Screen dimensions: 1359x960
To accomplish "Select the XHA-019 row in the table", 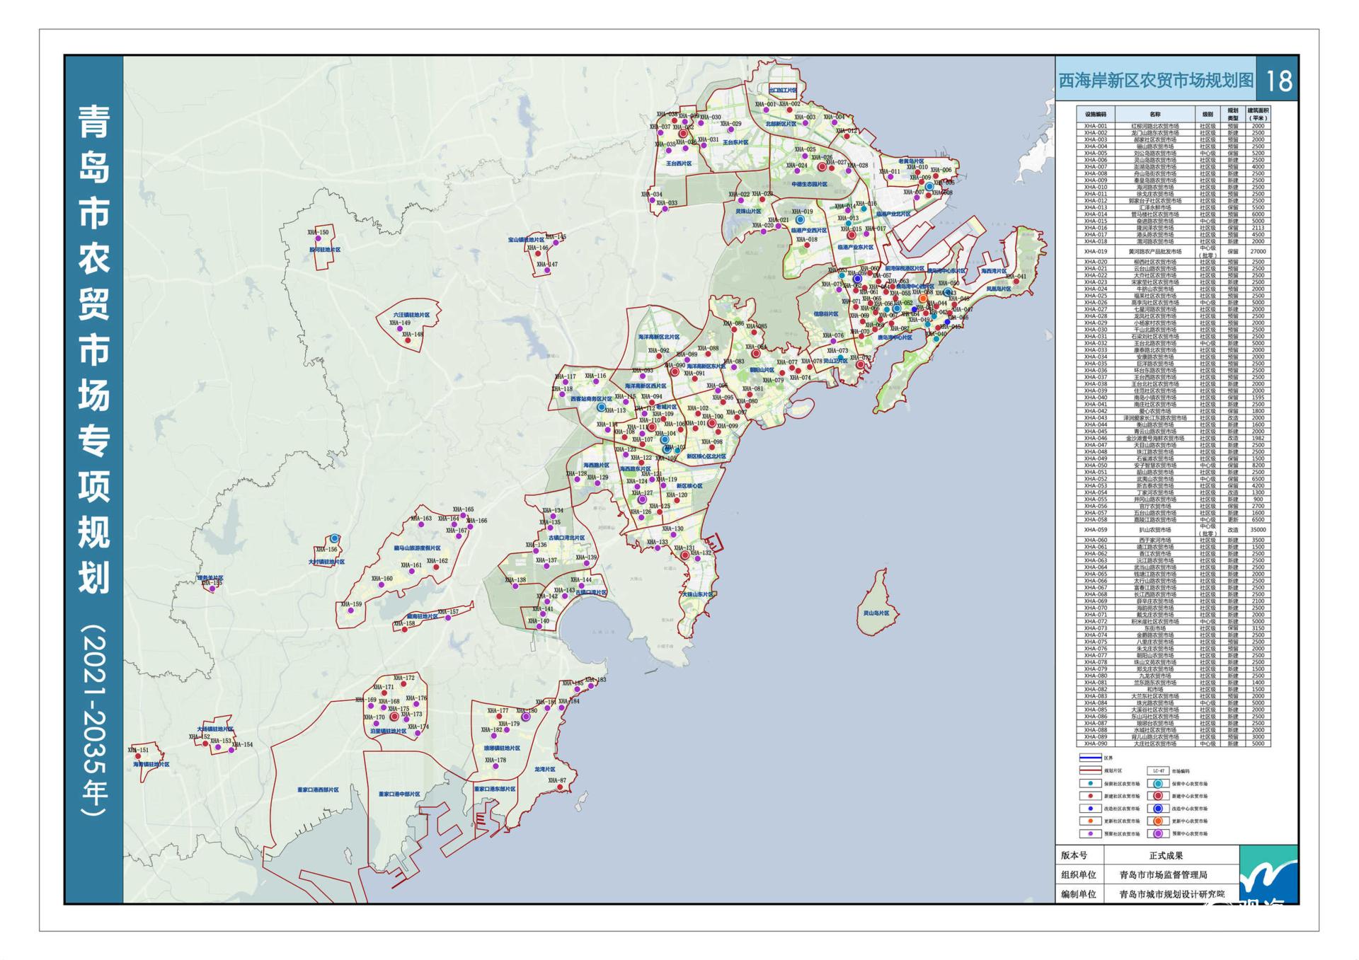I will tap(1174, 251).
